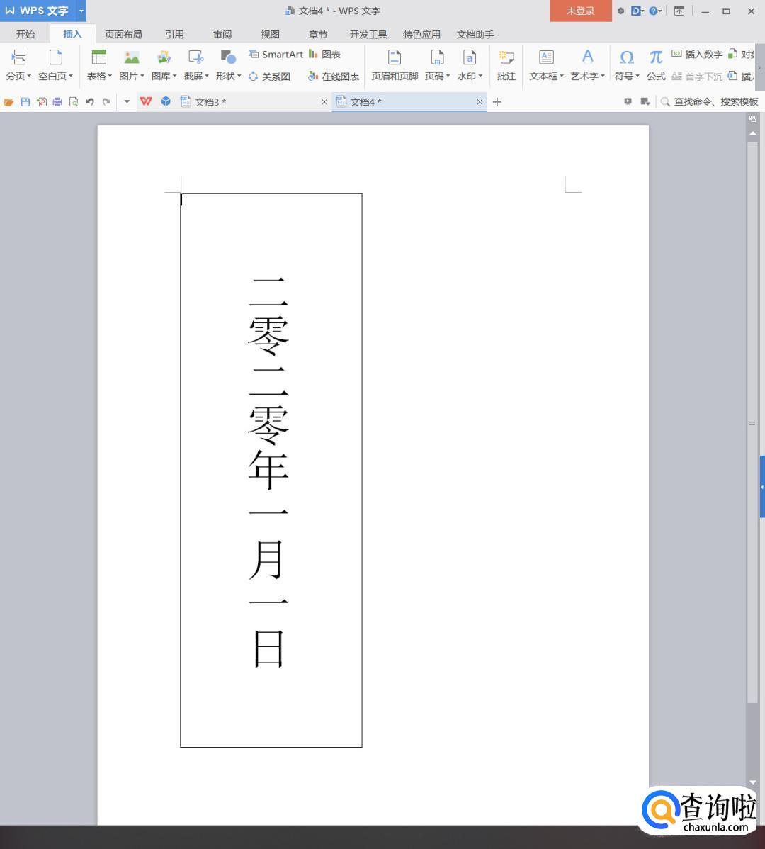The image size is (765, 849).
Task: Expand the 艺术字 dropdown arrow
Action: pyautogui.click(x=603, y=77)
